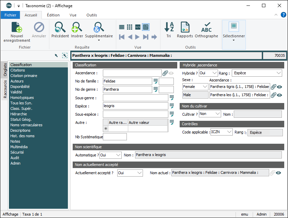Open the Tri sort tool
The image size is (288, 218).
[x=169, y=27]
